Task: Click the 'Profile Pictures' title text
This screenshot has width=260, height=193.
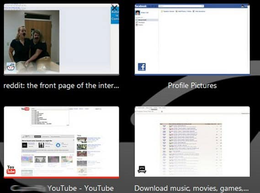Action: 192,86
